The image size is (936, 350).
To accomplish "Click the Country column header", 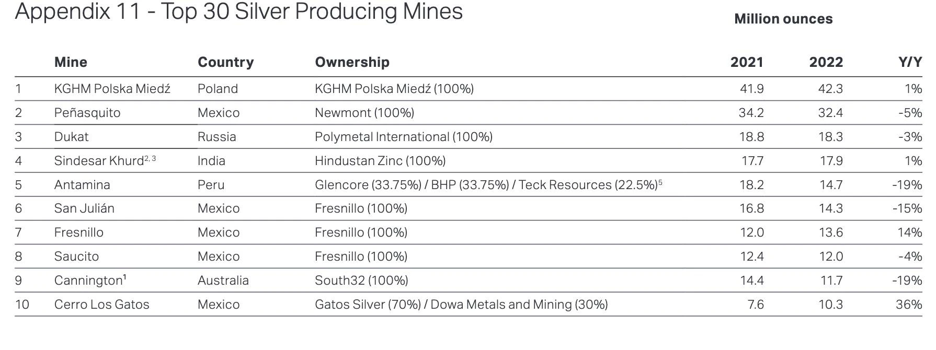I will (x=225, y=62).
